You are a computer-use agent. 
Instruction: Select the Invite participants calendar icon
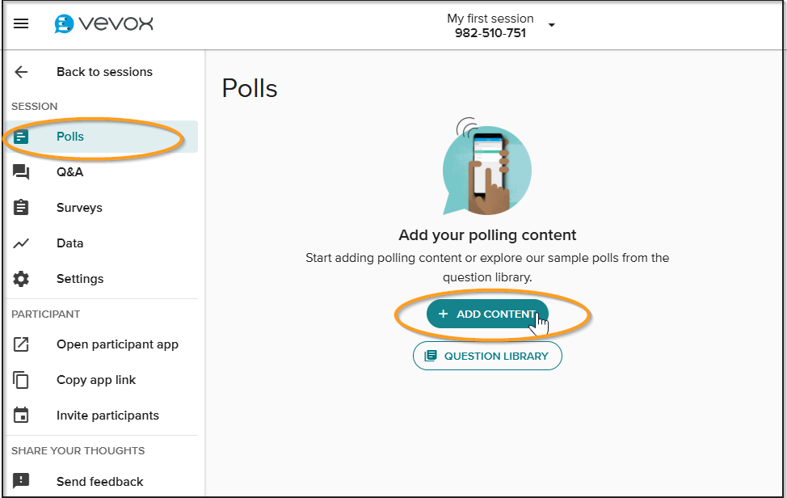point(20,416)
